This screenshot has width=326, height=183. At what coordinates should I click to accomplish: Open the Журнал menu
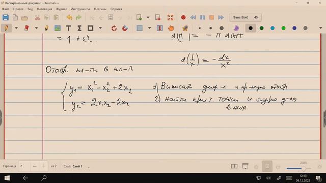coord(61,9)
